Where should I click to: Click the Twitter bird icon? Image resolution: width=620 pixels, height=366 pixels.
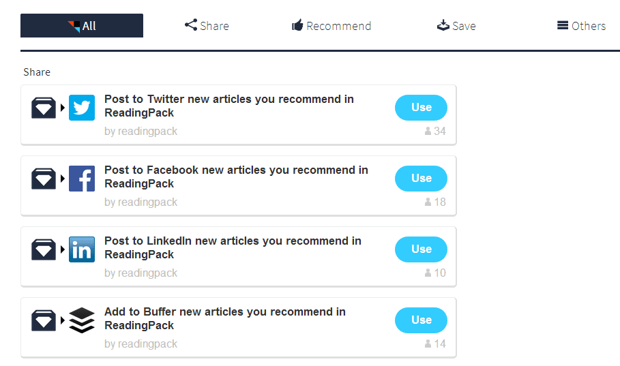[x=82, y=108]
